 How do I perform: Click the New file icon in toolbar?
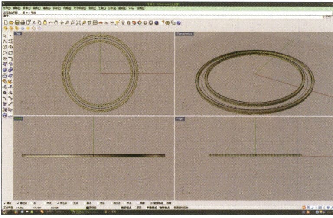tap(6, 22)
